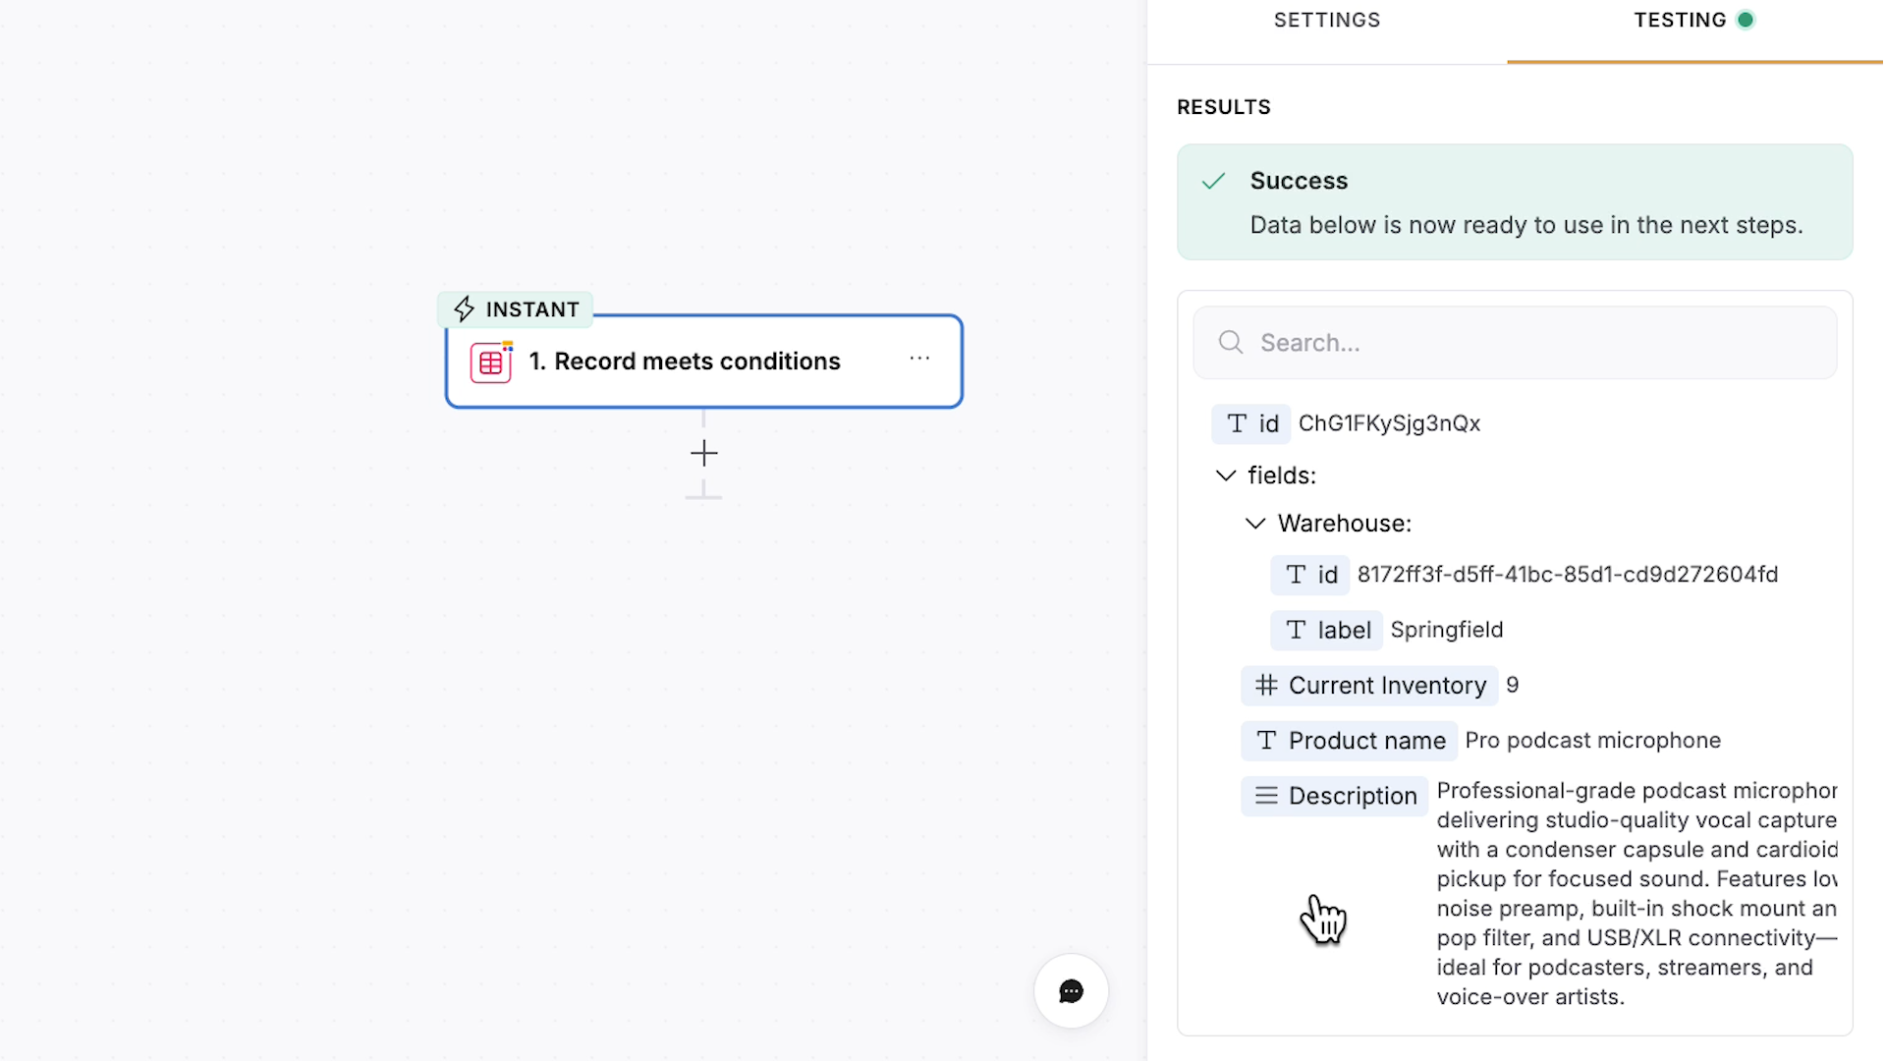This screenshot has height=1061, width=1886.
Task: Click the plus icon to add a step
Action: [x=703, y=453]
